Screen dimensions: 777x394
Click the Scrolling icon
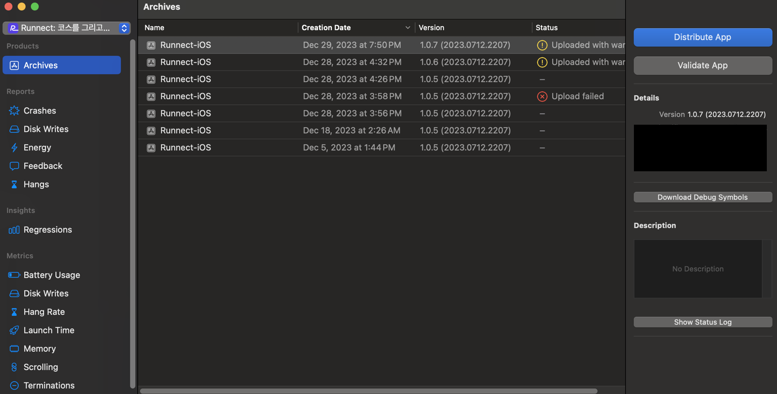click(14, 367)
